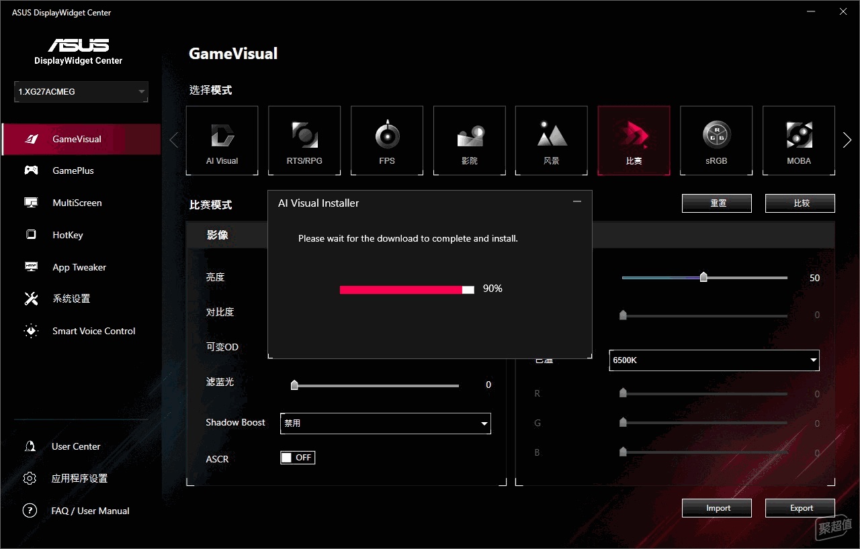Click the Import button
This screenshot has height=549, width=860.
pyautogui.click(x=717, y=508)
